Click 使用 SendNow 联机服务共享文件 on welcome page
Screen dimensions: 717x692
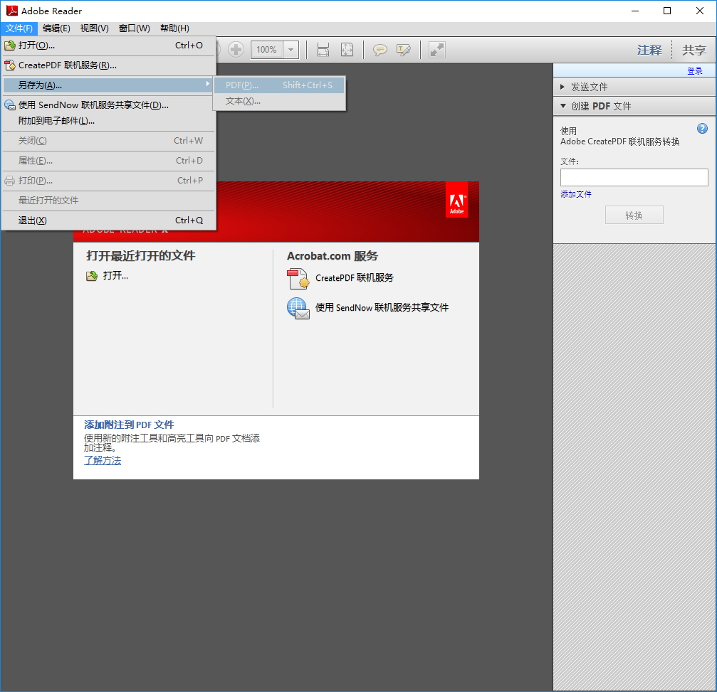[x=382, y=307]
